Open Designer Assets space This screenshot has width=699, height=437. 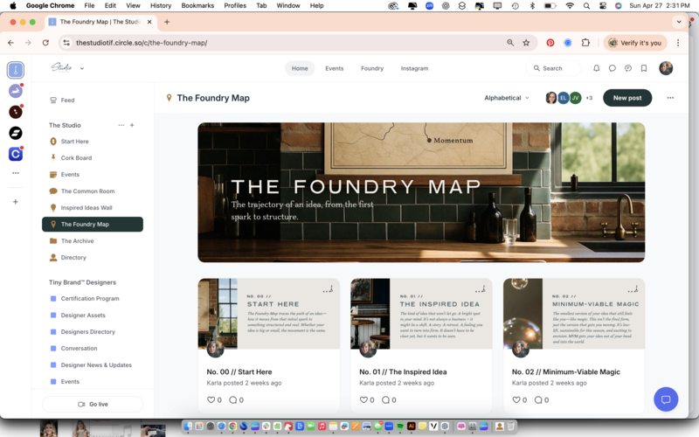tap(93, 316)
